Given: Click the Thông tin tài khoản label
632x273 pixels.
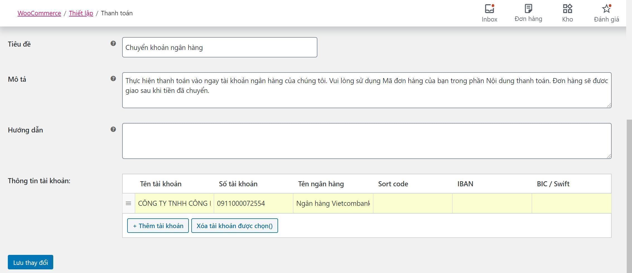Looking at the screenshot, I should point(39,181).
